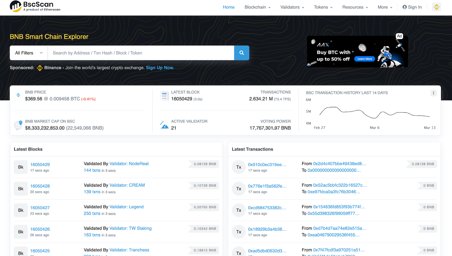Open block 16050428 link

coord(40,186)
